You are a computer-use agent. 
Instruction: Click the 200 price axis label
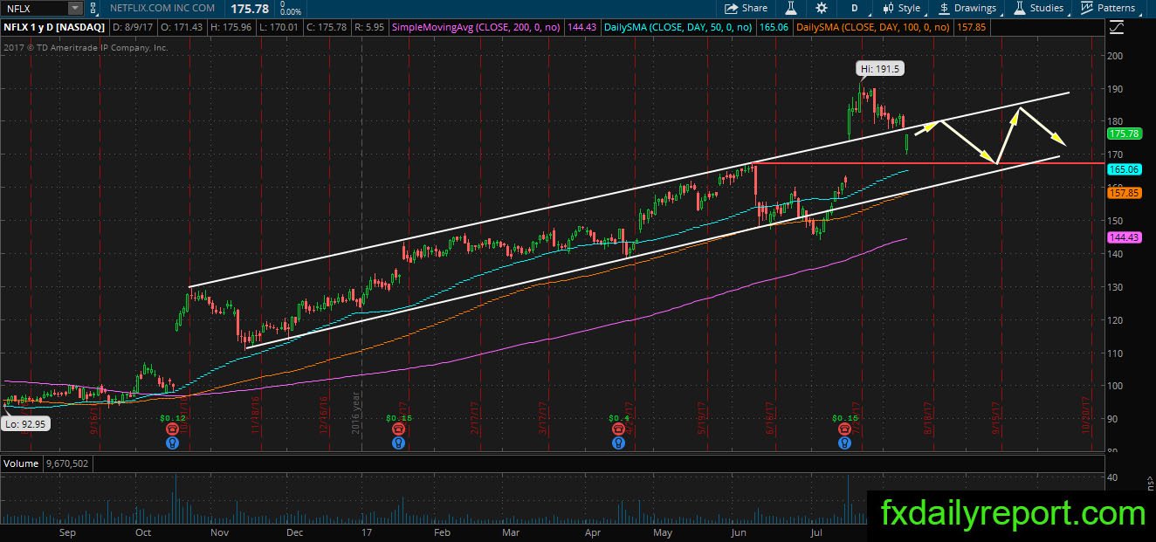coord(1117,56)
